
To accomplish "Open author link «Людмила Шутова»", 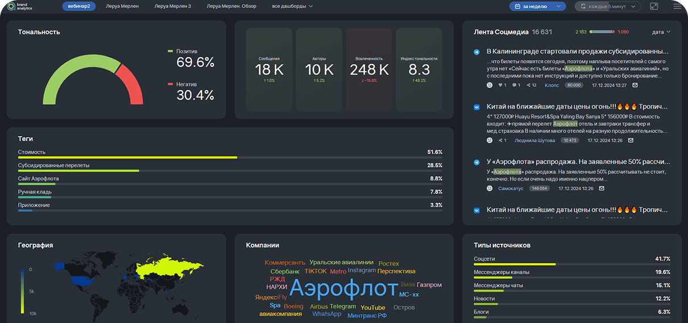I will click(535, 140).
